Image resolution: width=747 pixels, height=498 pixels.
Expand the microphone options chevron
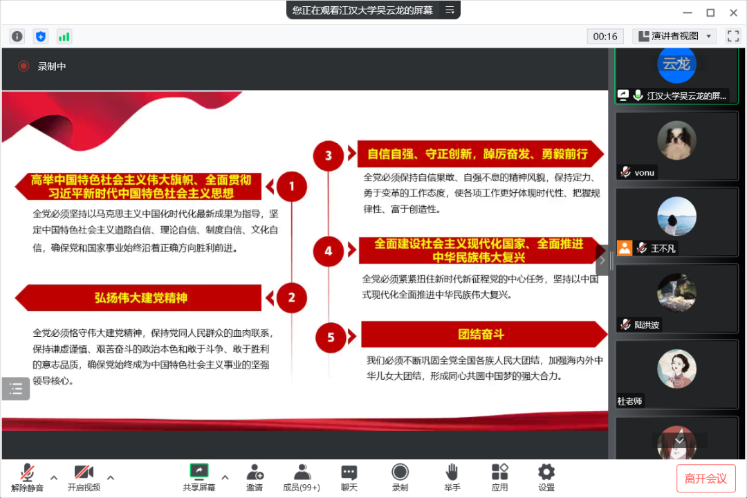pyautogui.click(x=54, y=477)
